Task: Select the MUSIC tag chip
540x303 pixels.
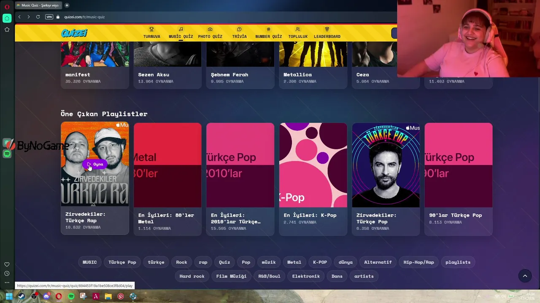Action: [89, 262]
